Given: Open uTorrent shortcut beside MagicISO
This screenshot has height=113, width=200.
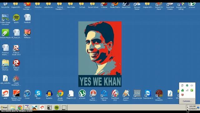Looking at the screenshot, I should point(82,94).
